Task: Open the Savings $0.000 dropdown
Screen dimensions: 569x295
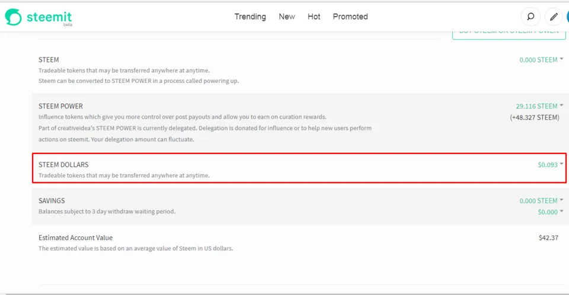Action: tap(550, 212)
